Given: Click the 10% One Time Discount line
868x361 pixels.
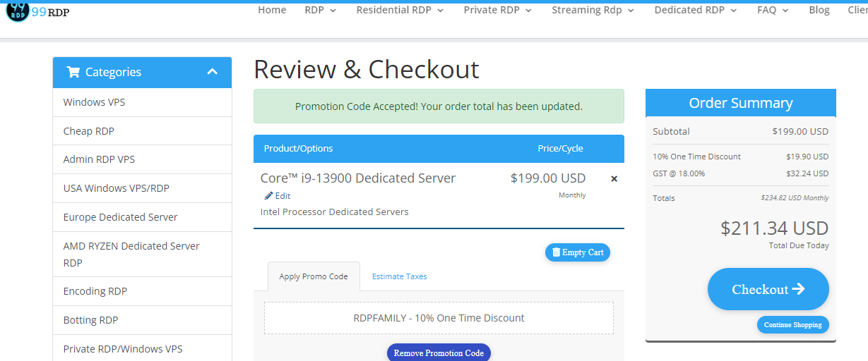Looking at the screenshot, I should (740, 157).
